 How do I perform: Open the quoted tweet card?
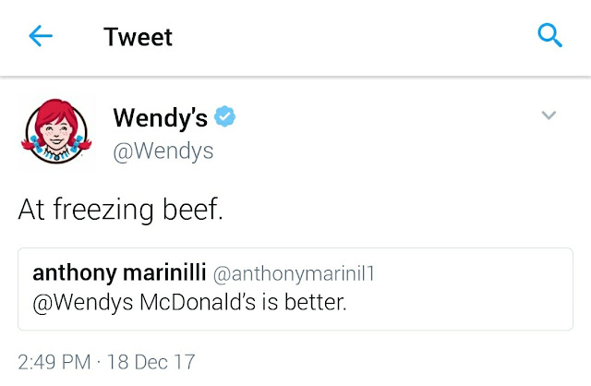tap(295, 288)
